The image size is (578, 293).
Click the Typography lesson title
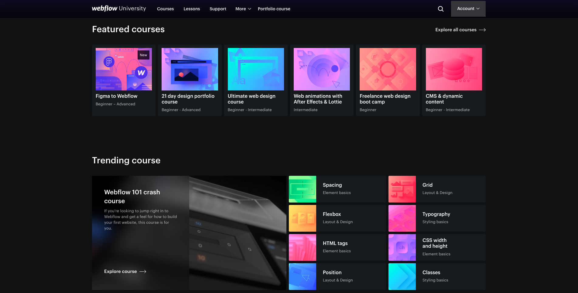tap(436, 214)
